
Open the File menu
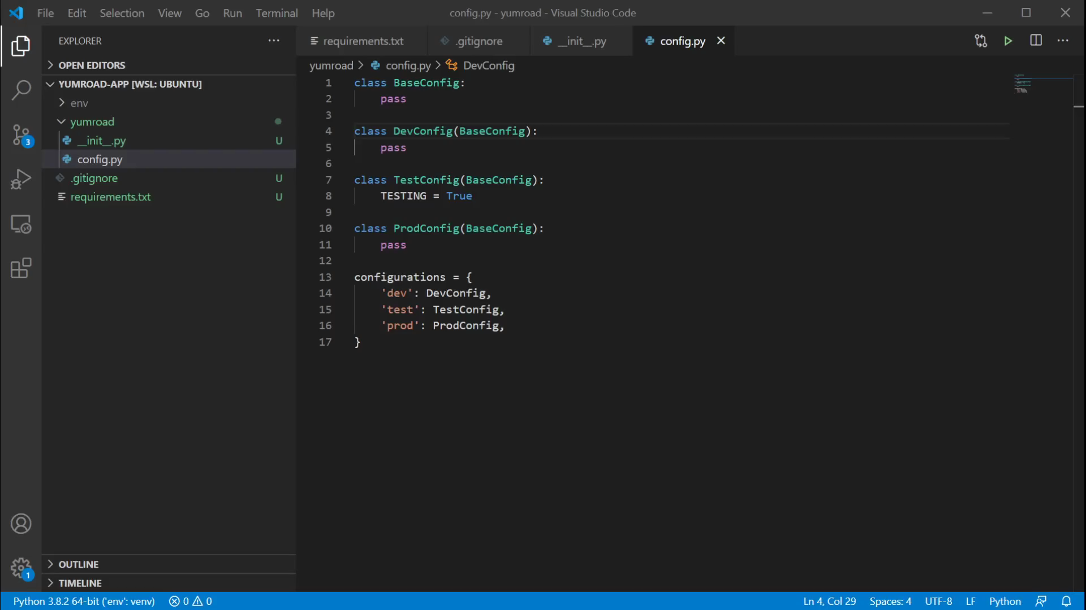tap(45, 12)
